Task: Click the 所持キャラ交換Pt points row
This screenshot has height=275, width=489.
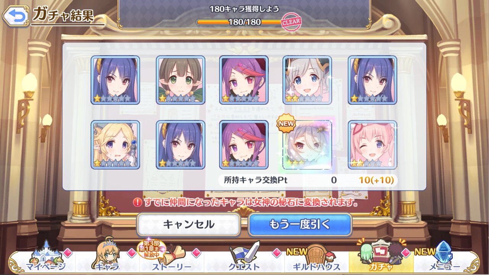Action: click(308, 180)
